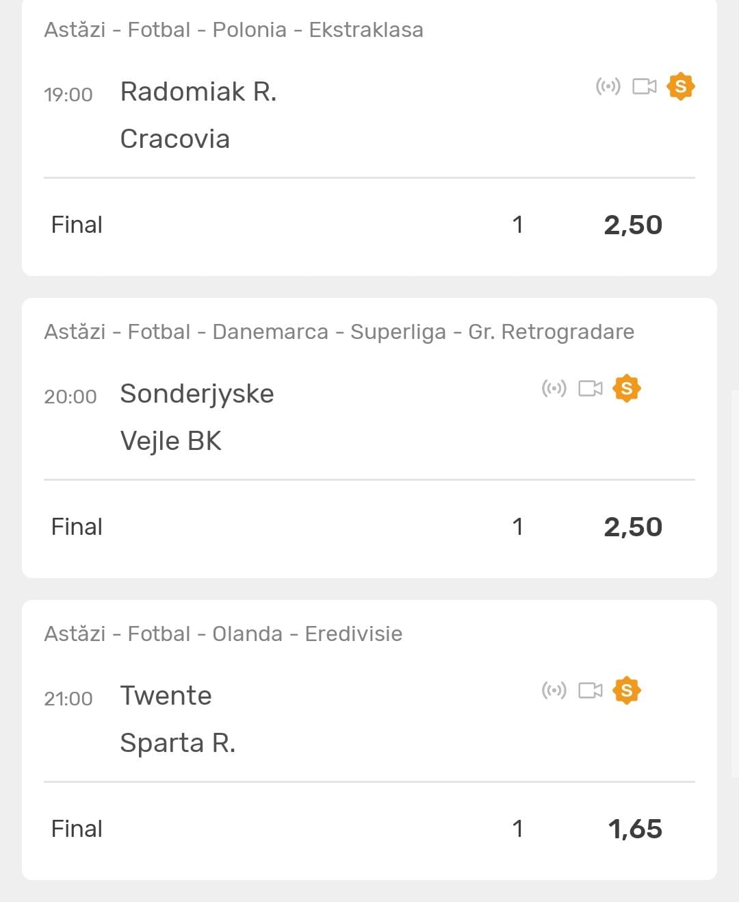
Task: Tap video stream icon for Twente match
Action: pos(590,690)
